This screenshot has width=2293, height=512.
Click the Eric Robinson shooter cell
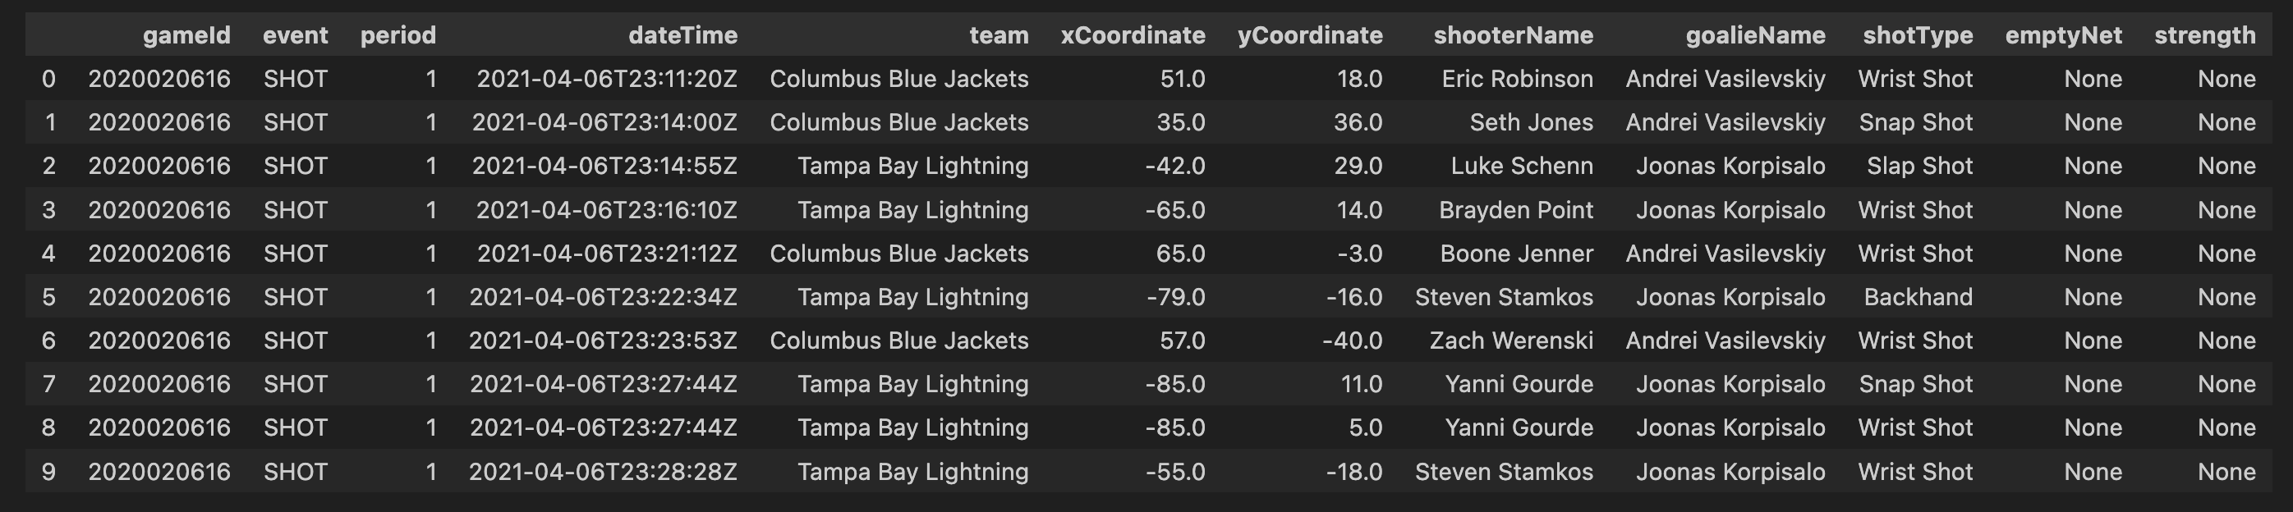[1517, 79]
